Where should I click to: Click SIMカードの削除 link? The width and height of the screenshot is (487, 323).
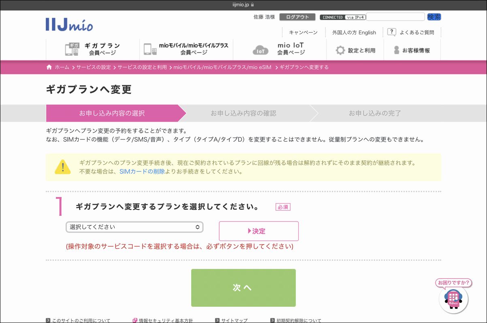pos(142,171)
